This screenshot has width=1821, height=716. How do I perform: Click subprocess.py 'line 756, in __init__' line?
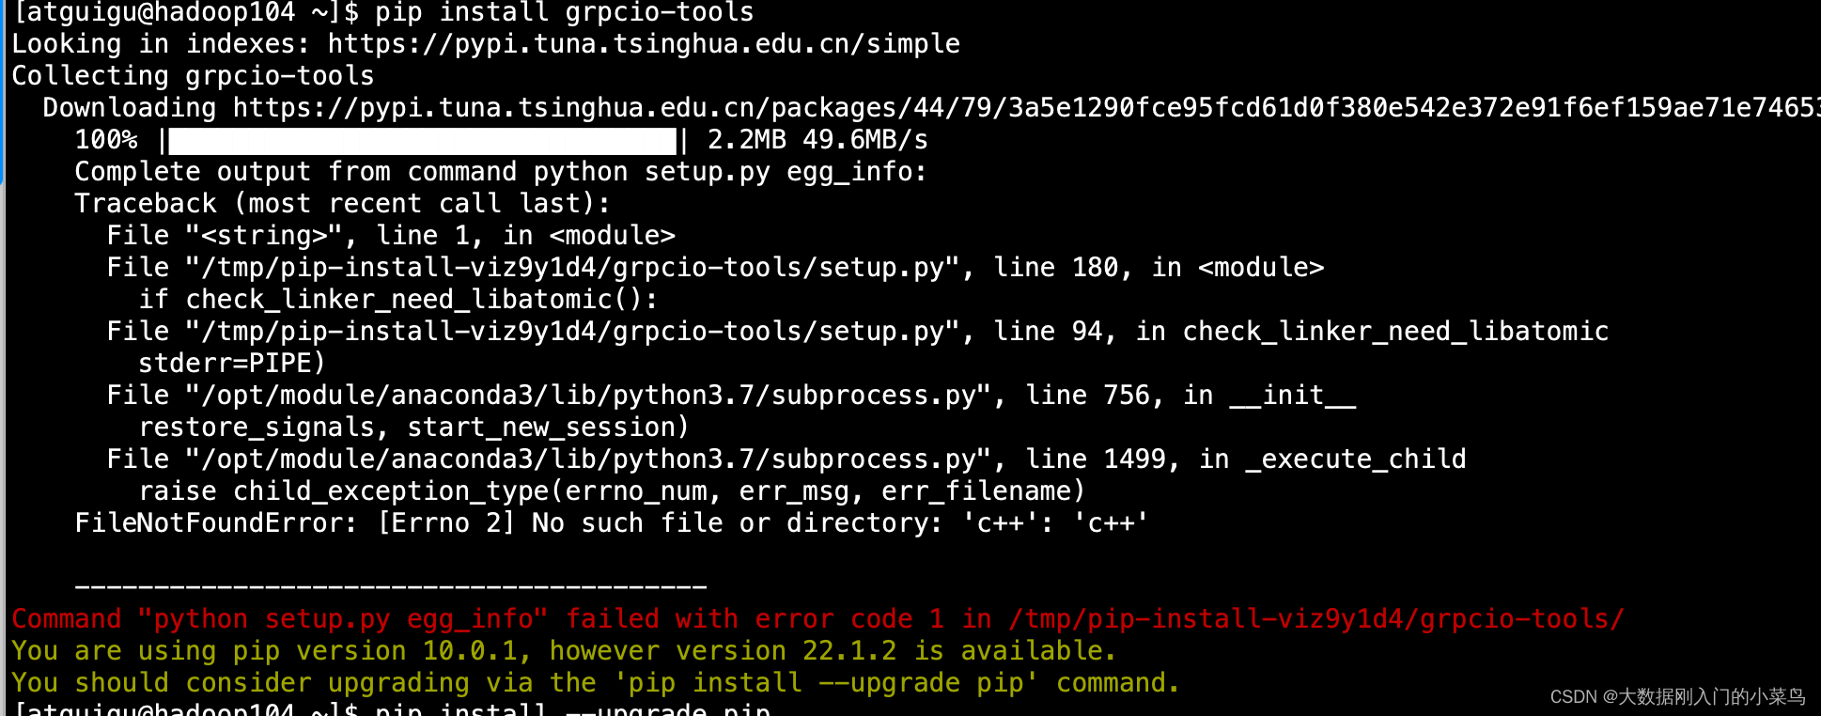(x=731, y=396)
